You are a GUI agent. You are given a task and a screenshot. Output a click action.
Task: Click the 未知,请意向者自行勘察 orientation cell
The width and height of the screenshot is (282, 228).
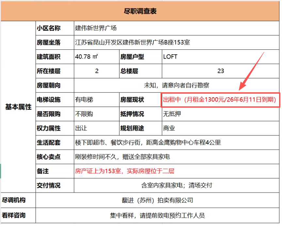click(177, 86)
